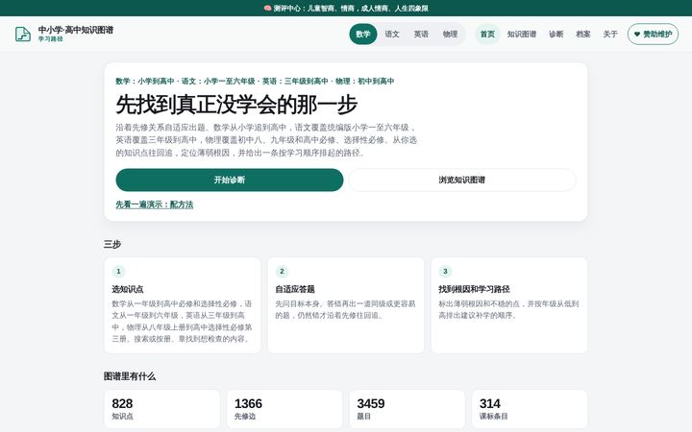Click the hero paragraph starting 沿着先修关系
The image size is (692, 432).
click(266, 140)
